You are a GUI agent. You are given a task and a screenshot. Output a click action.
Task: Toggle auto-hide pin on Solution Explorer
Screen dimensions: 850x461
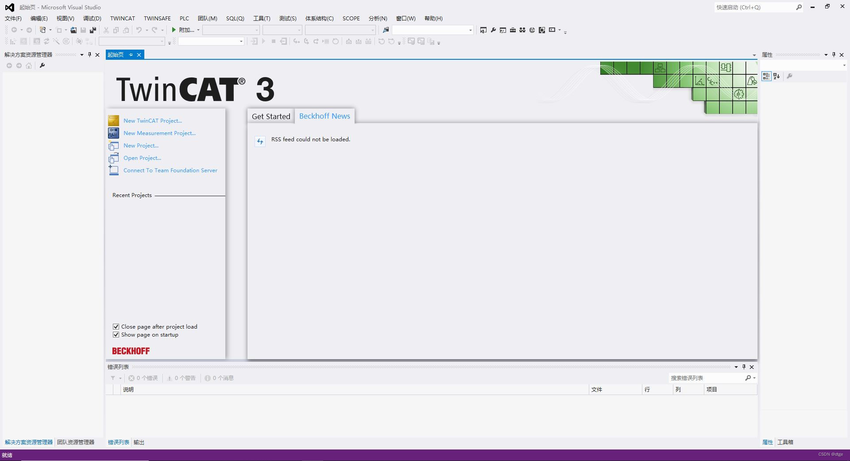coord(89,54)
